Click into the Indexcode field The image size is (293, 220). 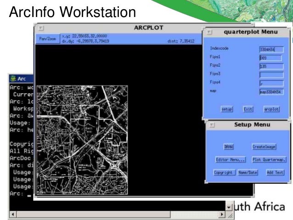click(x=271, y=49)
